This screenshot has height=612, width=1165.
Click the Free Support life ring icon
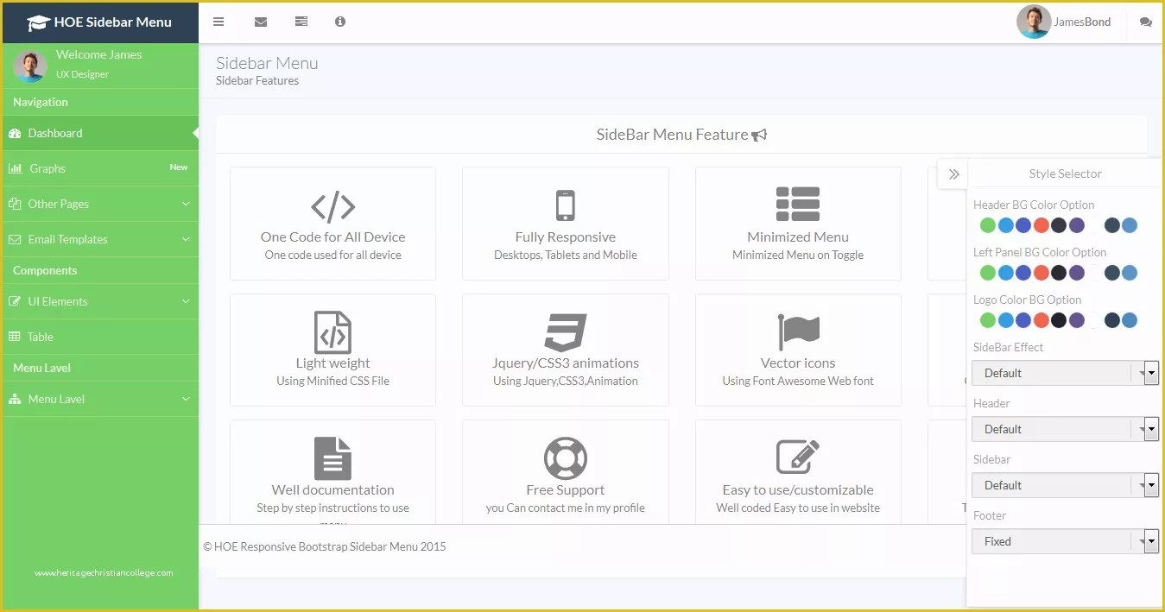[566, 457]
